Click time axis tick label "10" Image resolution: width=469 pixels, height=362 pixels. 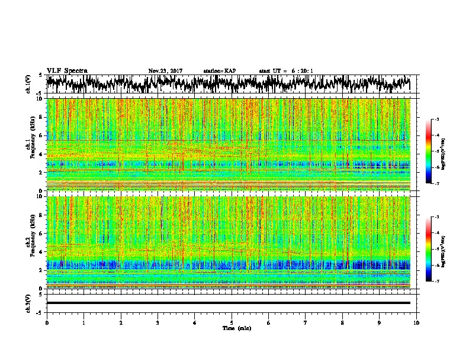click(x=416, y=323)
